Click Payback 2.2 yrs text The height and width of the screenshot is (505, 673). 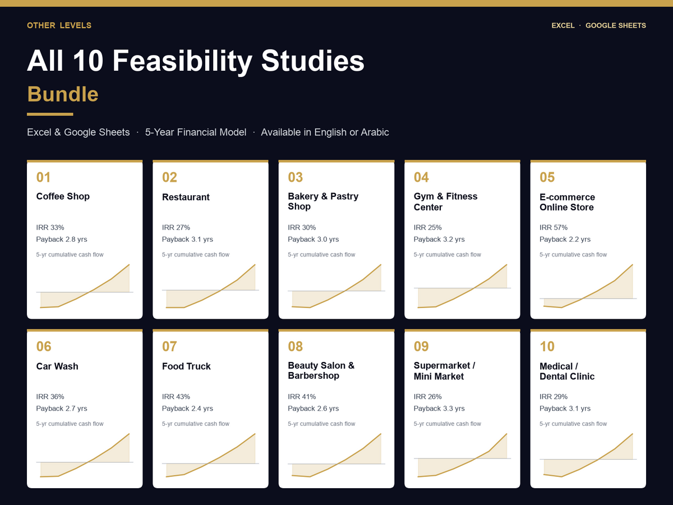[565, 240]
